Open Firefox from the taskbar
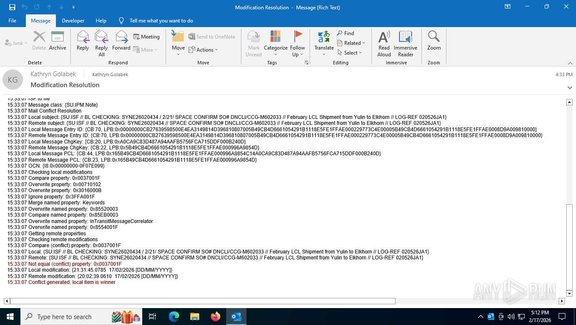This screenshot has height=325, width=576. coord(216,317)
